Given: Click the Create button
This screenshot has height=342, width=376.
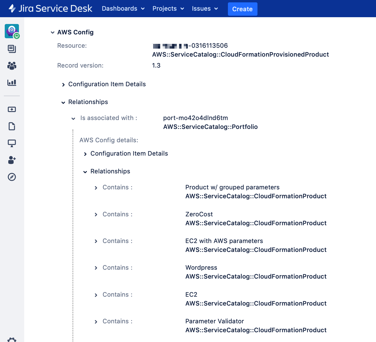Looking at the screenshot, I should click(242, 9).
